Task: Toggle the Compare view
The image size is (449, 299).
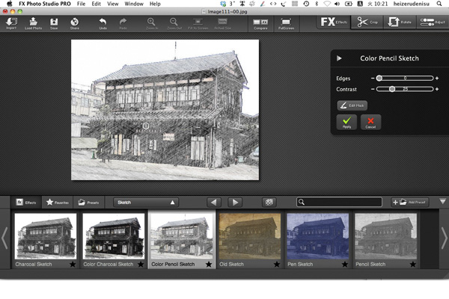Action: (x=260, y=23)
